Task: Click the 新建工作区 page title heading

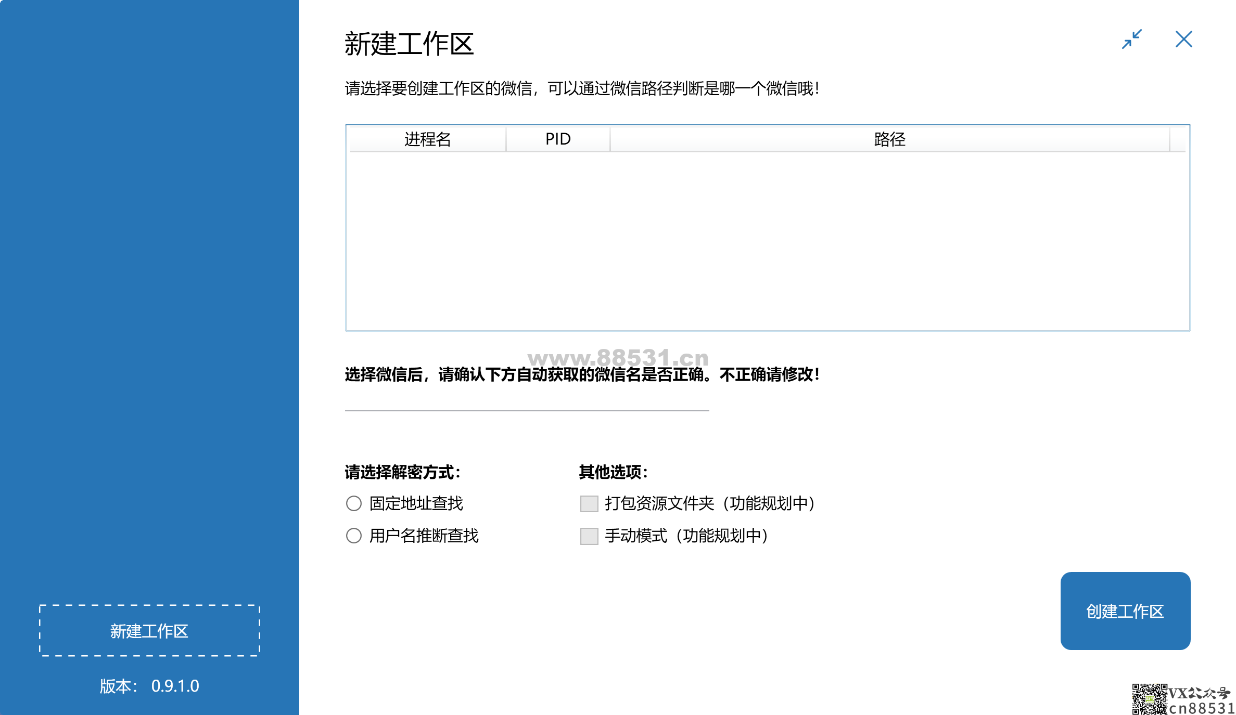Action: coord(409,44)
